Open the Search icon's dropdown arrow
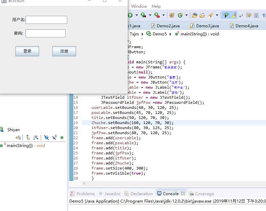The width and height of the screenshot is (266, 211). click(217, 15)
